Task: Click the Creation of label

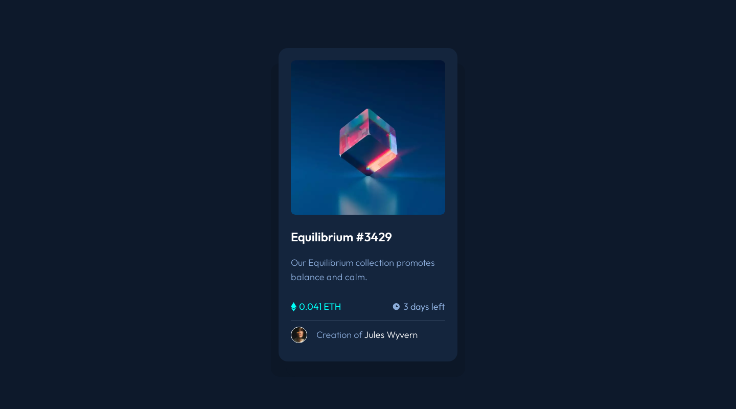Action: (x=339, y=335)
